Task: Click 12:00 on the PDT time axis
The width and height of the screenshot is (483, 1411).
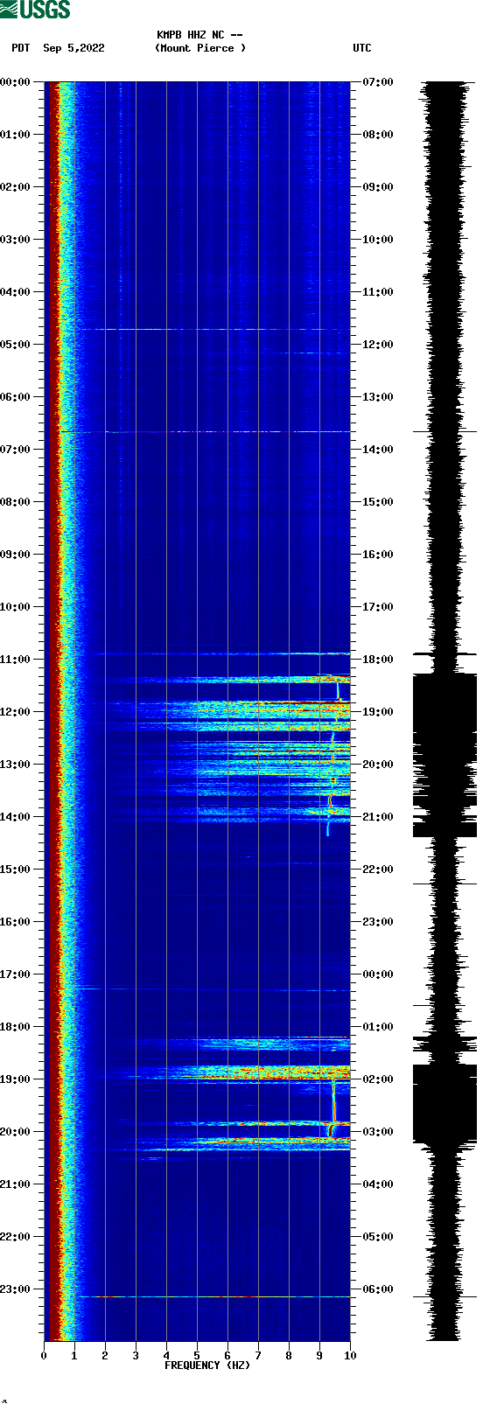Action: click(16, 712)
